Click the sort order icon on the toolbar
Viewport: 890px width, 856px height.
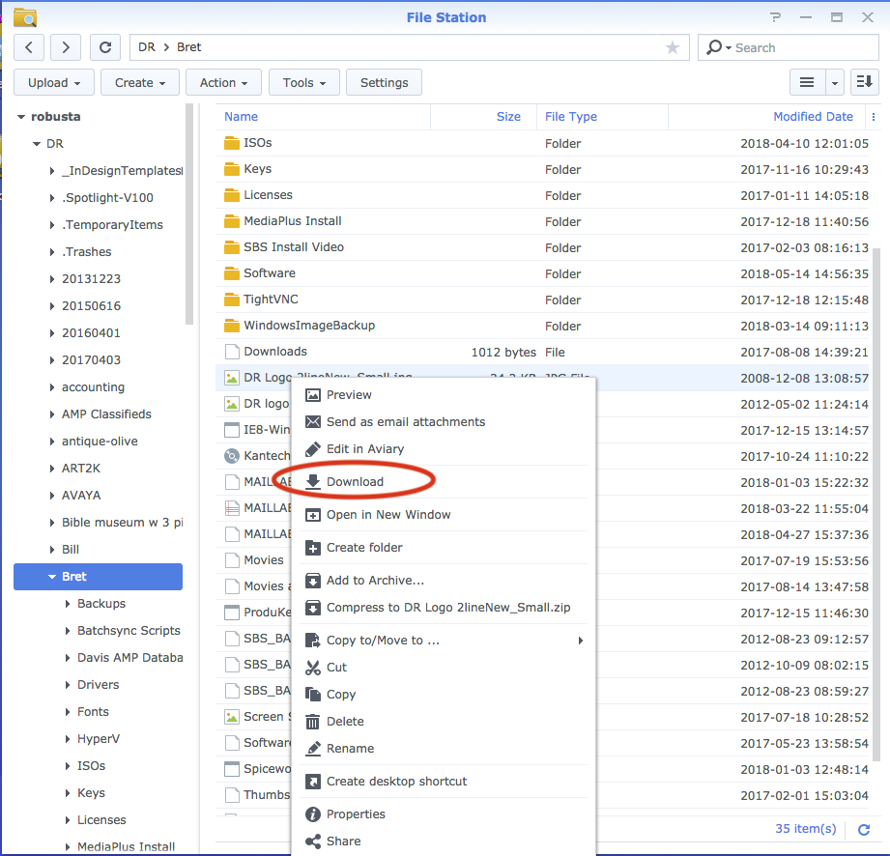point(863,82)
